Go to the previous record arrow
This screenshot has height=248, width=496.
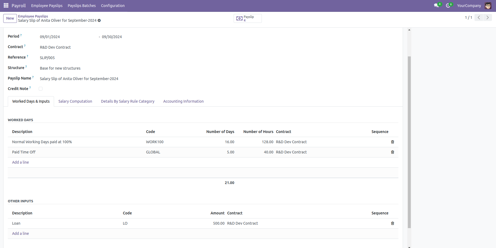479,17
